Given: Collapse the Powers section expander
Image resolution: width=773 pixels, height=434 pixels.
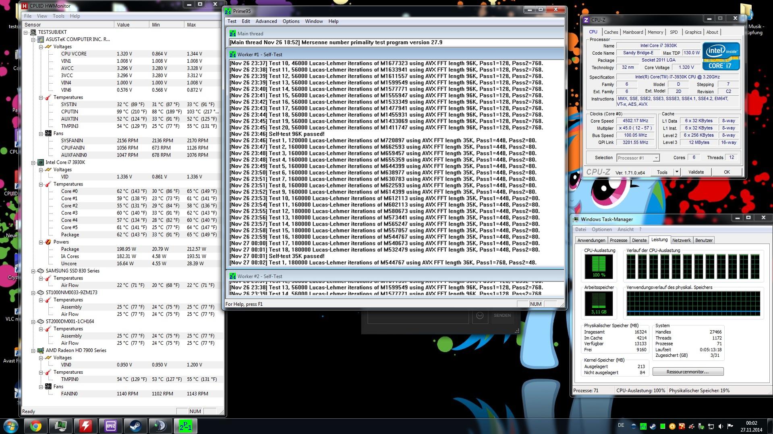Looking at the screenshot, I should coord(41,242).
